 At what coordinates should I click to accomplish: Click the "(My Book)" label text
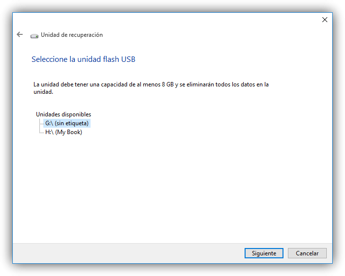[68, 132]
